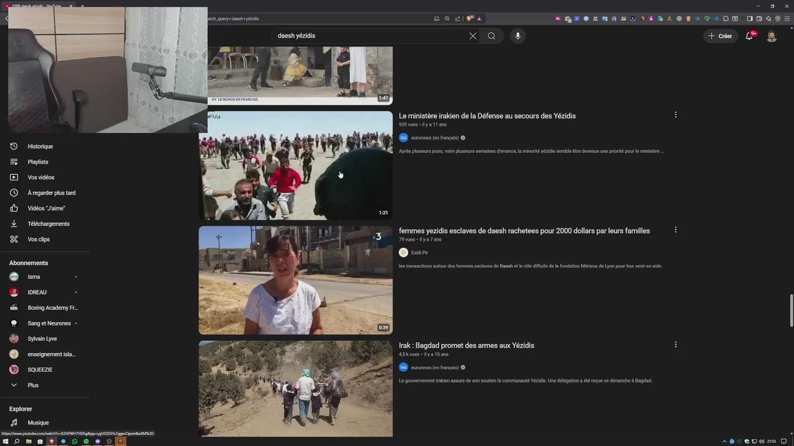Click the Brave Rewards triangle icon
This screenshot has width=794, height=446.
(x=479, y=19)
